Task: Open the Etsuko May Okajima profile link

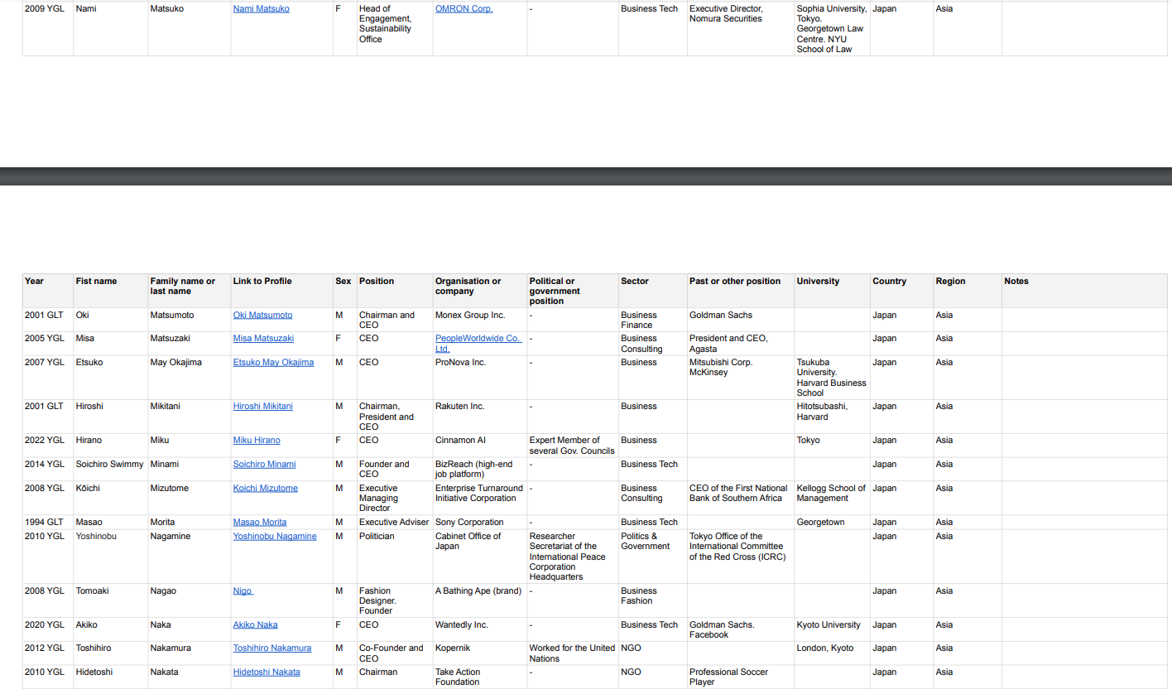Action: pos(273,363)
